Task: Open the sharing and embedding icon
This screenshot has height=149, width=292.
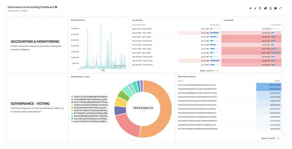Action: (270, 8)
